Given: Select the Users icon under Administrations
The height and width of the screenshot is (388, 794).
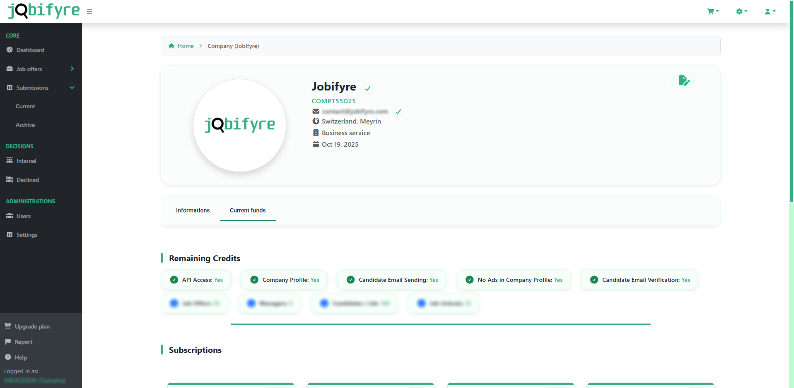Looking at the screenshot, I should 10,216.
